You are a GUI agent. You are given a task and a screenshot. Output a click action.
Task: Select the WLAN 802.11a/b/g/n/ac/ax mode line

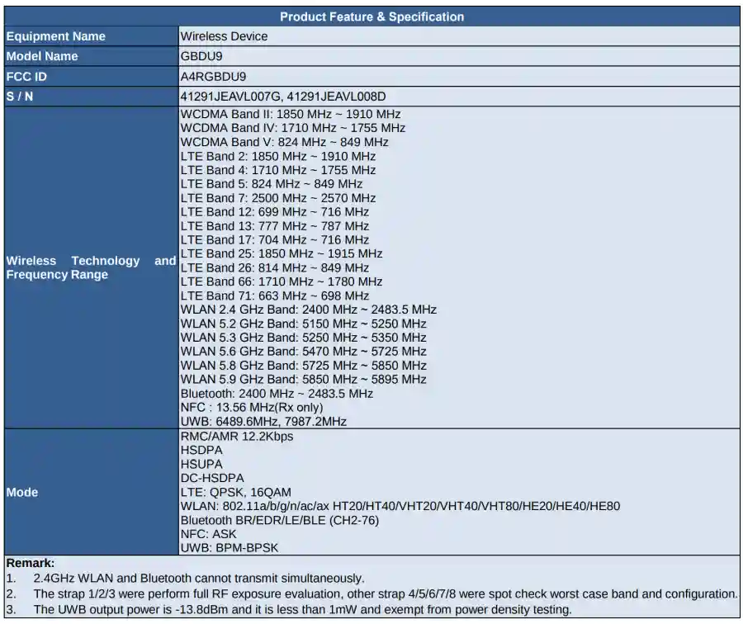tap(400, 506)
